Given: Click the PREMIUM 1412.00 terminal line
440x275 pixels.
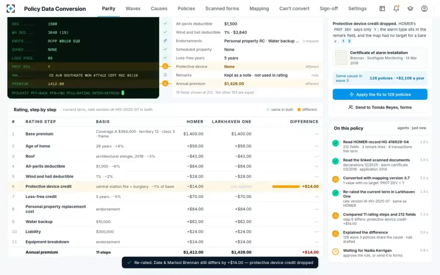Looking at the screenshot, I should [83, 84].
